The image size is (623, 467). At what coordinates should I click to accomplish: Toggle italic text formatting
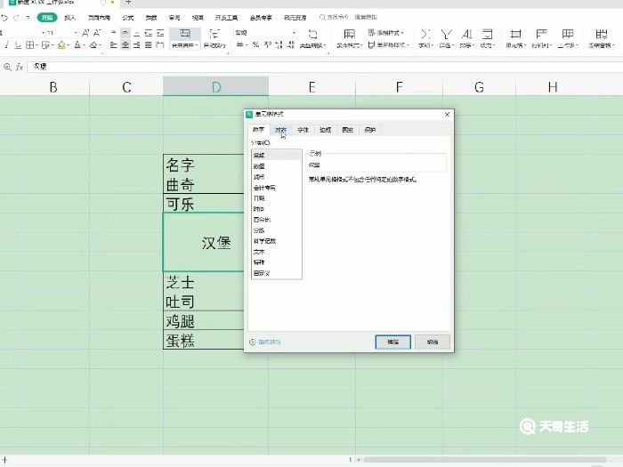click(x=7, y=44)
